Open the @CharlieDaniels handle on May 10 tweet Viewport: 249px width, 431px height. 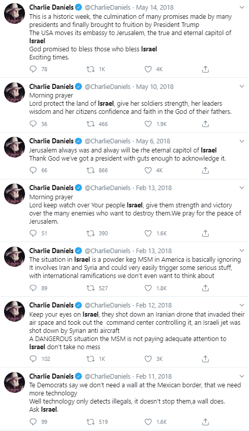click(x=107, y=86)
